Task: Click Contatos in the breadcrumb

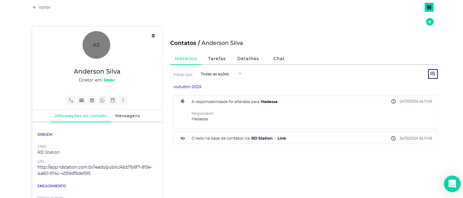Action: tap(183, 43)
